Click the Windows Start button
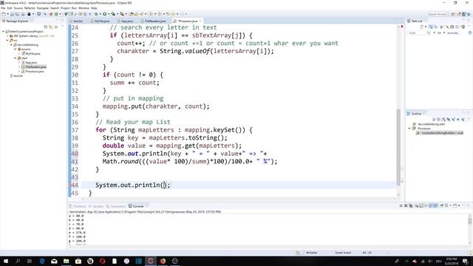The height and width of the screenshot is (266, 473). tap(6, 261)
